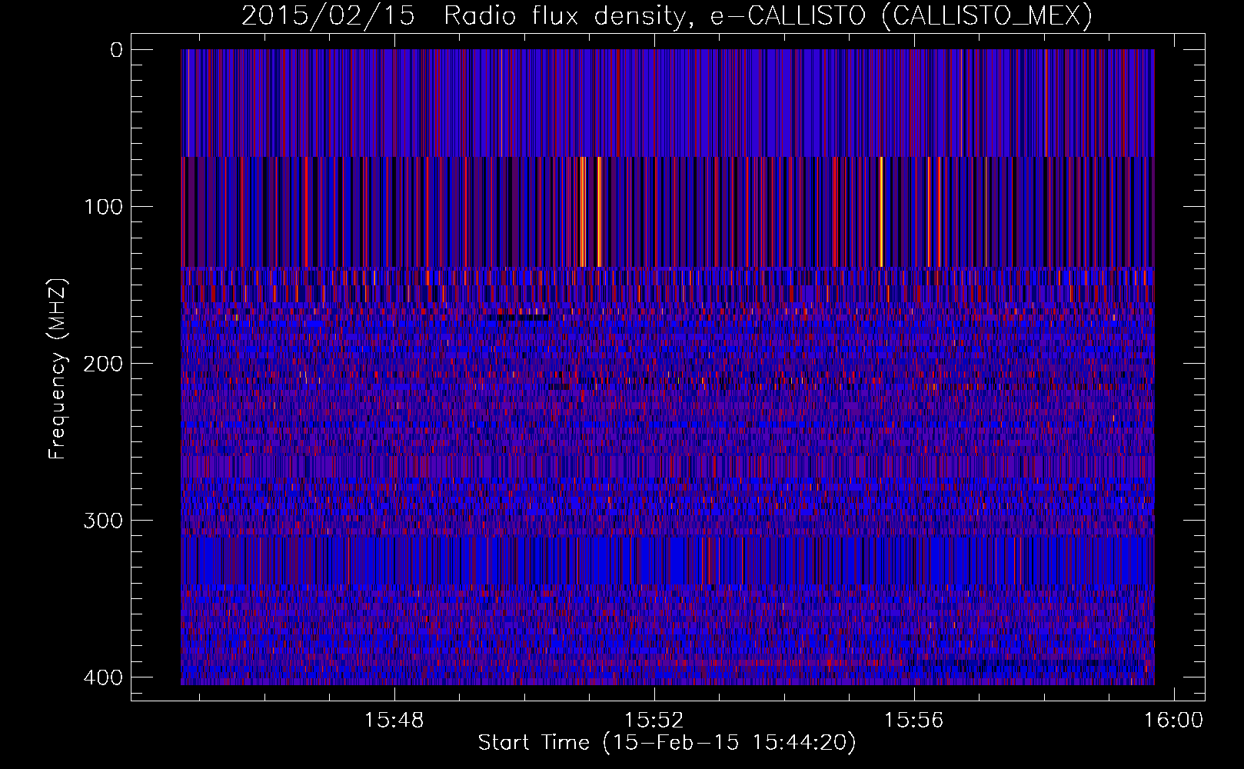Click the Start Time axis caption
The width and height of the screenshot is (1244, 769).
pos(667,743)
